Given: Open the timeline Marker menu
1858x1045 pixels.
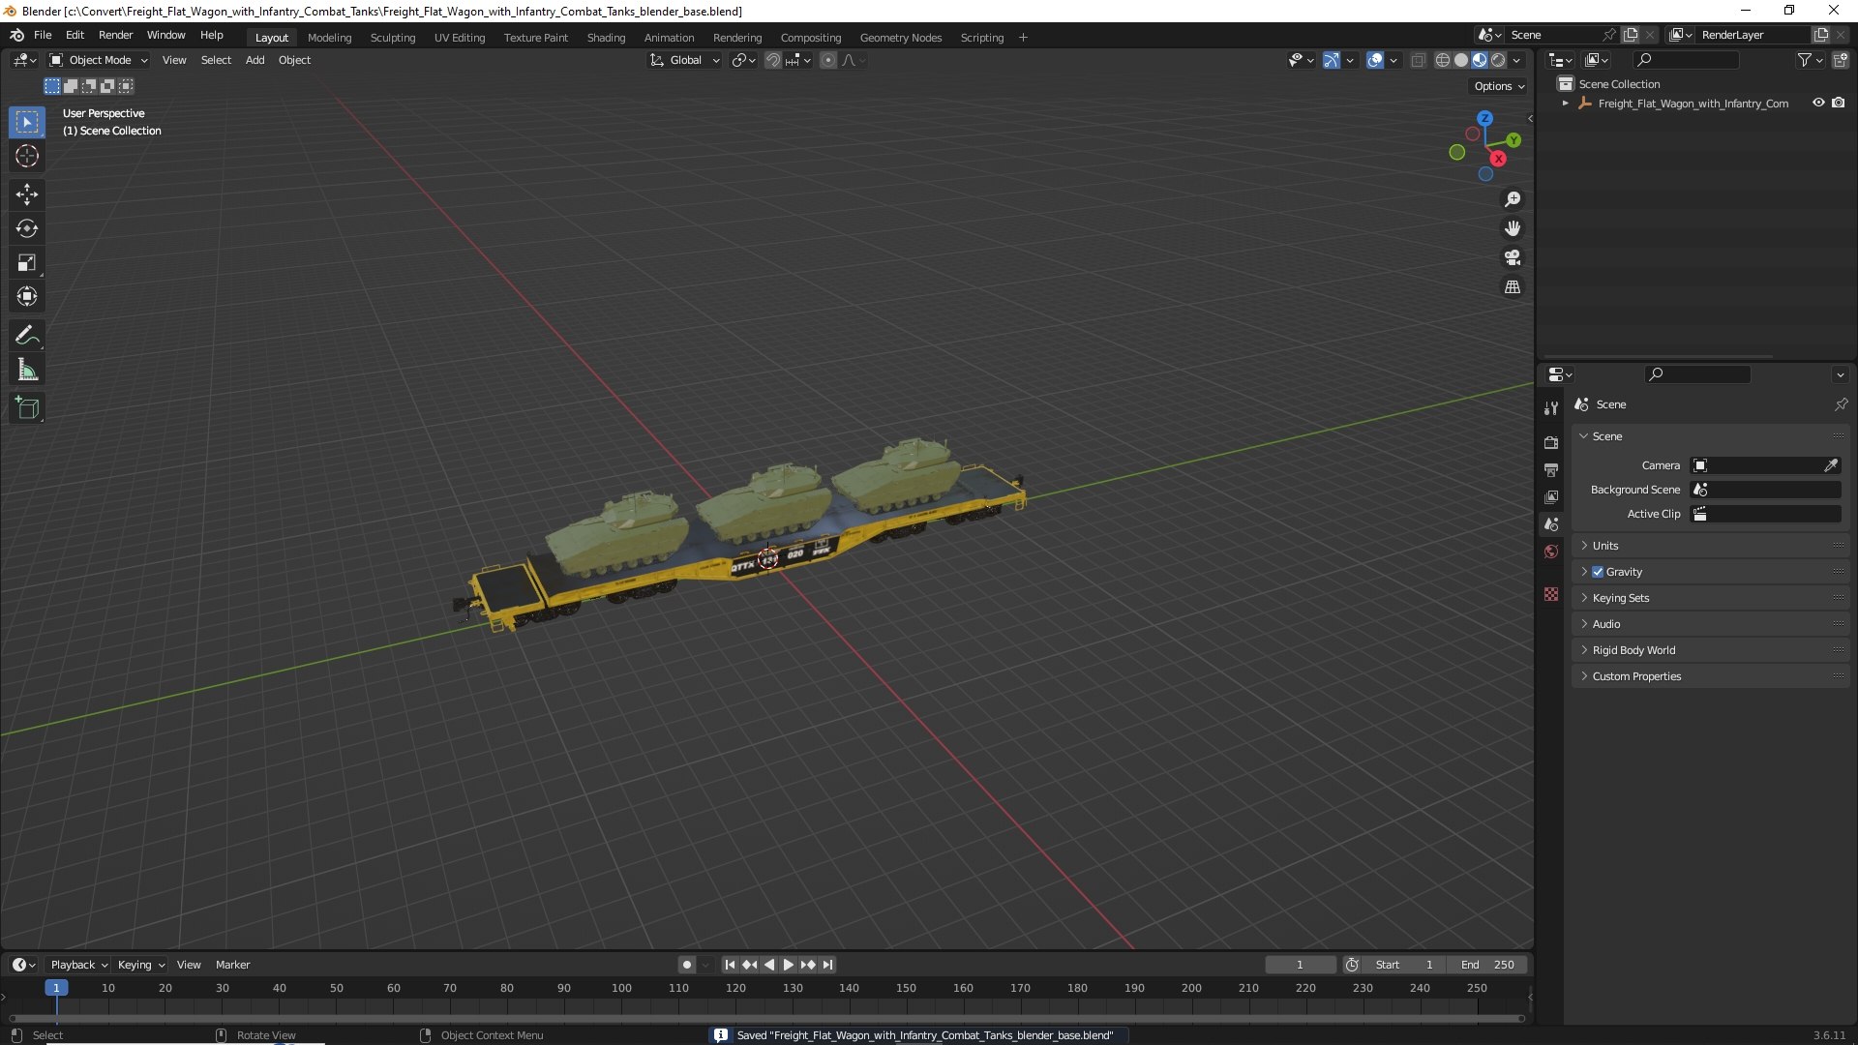Looking at the screenshot, I should point(232,965).
